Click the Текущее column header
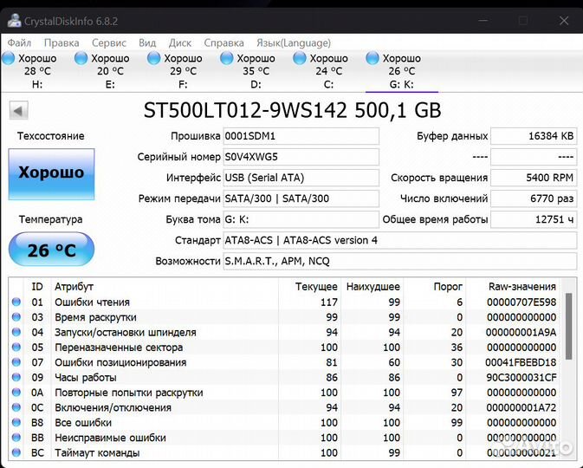The height and width of the screenshot is (468, 583). 316,287
